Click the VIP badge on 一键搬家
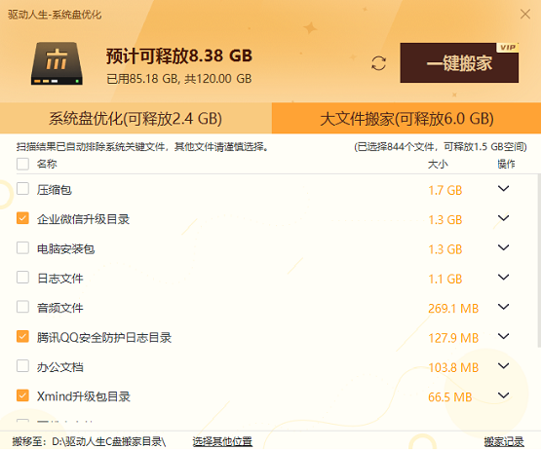The width and height of the screenshot is (541, 450). [x=508, y=48]
